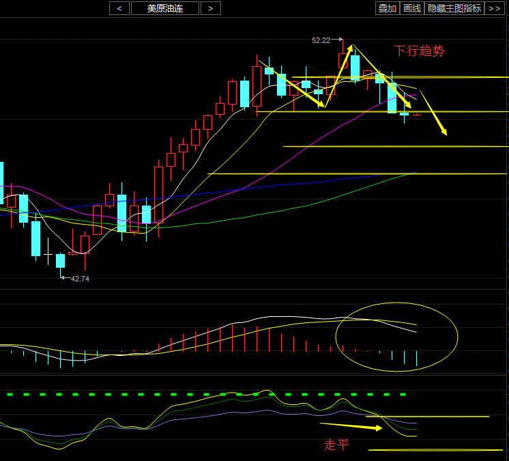Select the 走平 red text annotation

point(336,445)
